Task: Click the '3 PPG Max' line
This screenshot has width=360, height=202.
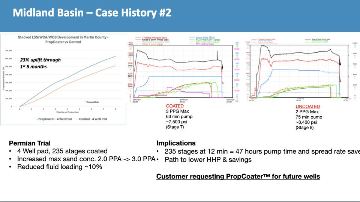Action: 177,111
